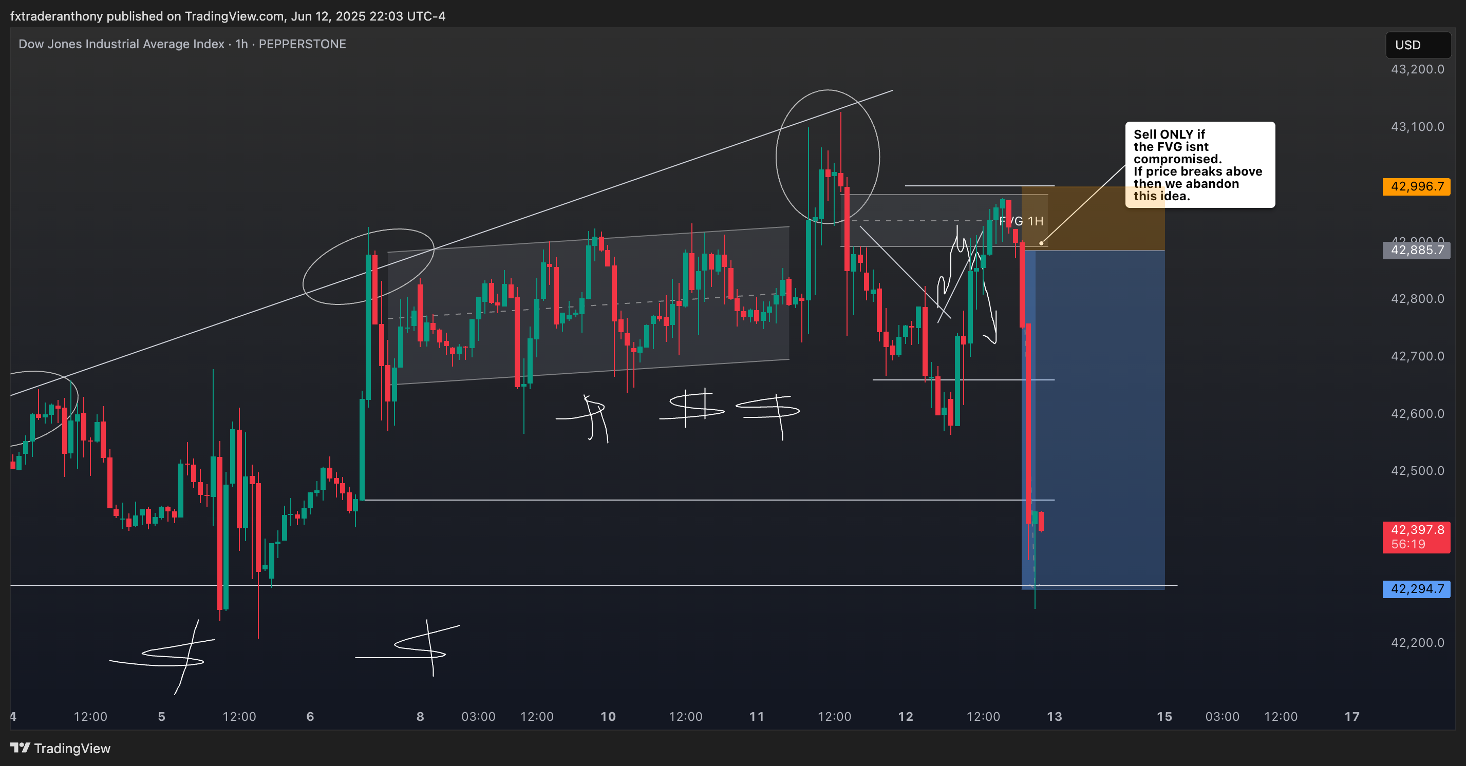Click date label 10 on time axis
The width and height of the screenshot is (1466, 766).
(608, 717)
